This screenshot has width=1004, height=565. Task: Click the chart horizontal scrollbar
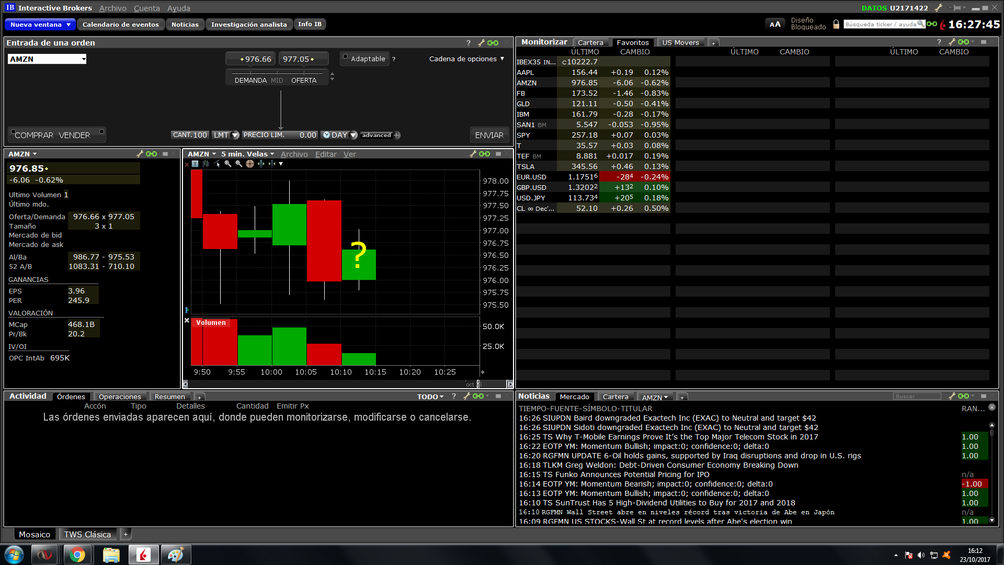click(348, 385)
